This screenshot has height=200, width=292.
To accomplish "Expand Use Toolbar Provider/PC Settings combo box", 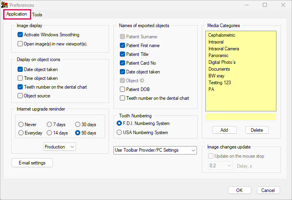I will [155, 150].
